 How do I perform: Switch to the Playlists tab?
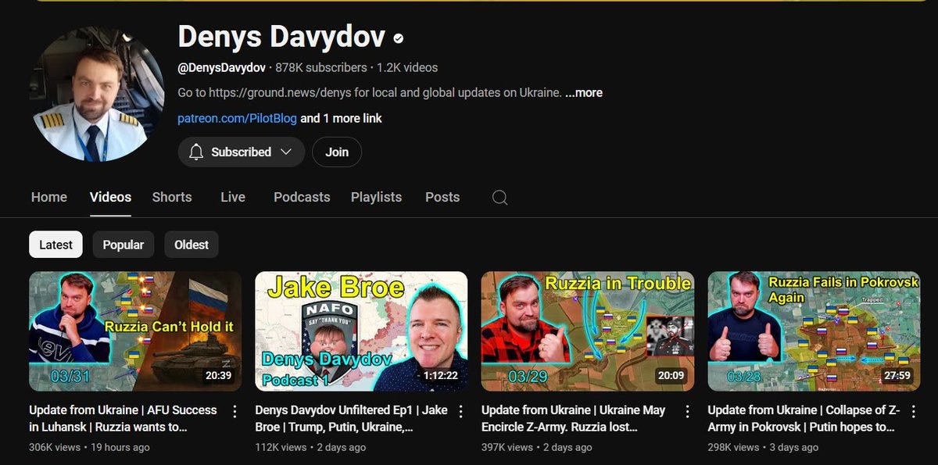pyautogui.click(x=376, y=197)
